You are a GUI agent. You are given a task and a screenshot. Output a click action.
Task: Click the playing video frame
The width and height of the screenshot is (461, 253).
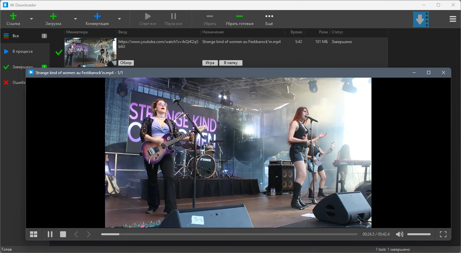point(238,153)
